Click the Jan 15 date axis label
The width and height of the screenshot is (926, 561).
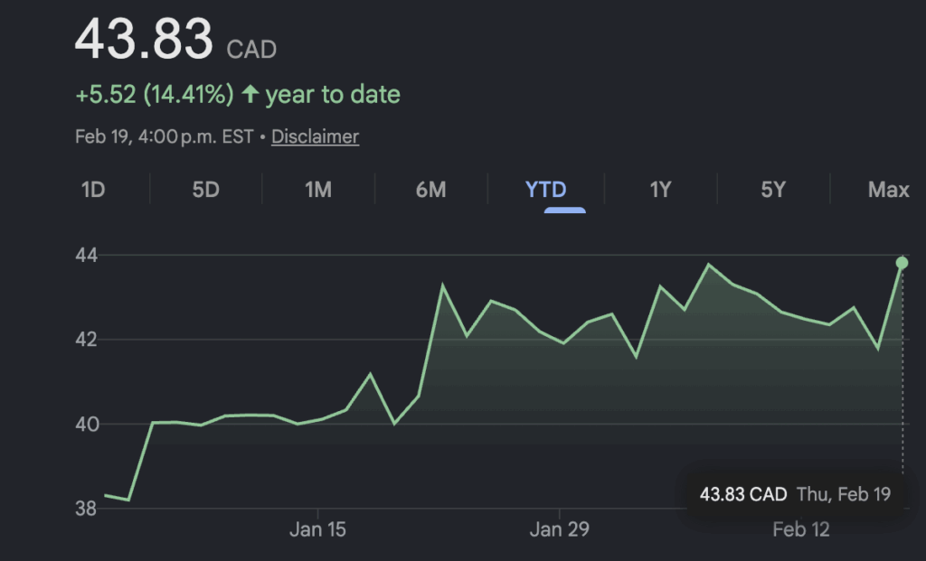coord(317,530)
